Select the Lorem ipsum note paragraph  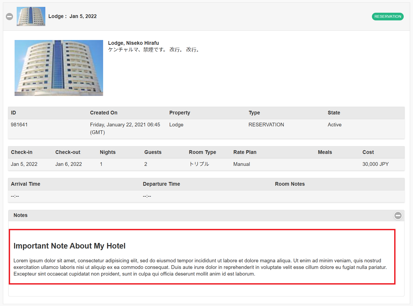click(200, 267)
